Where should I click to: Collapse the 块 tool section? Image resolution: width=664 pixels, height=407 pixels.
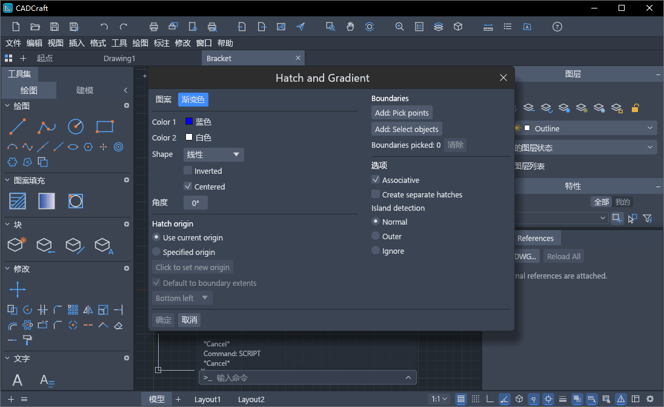(7, 225)
